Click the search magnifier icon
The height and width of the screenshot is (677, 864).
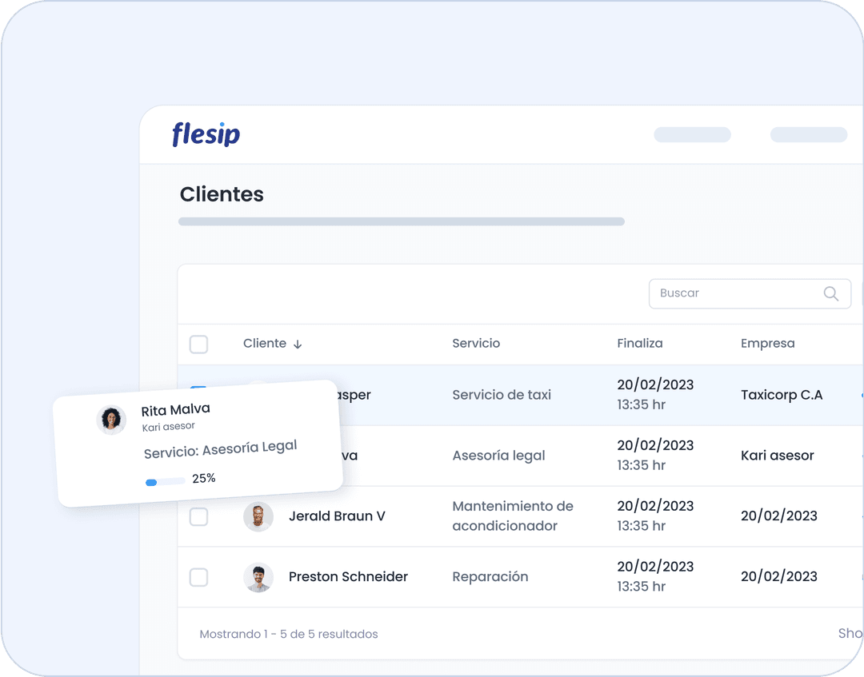pyautogui.click(x=830, y=293)
